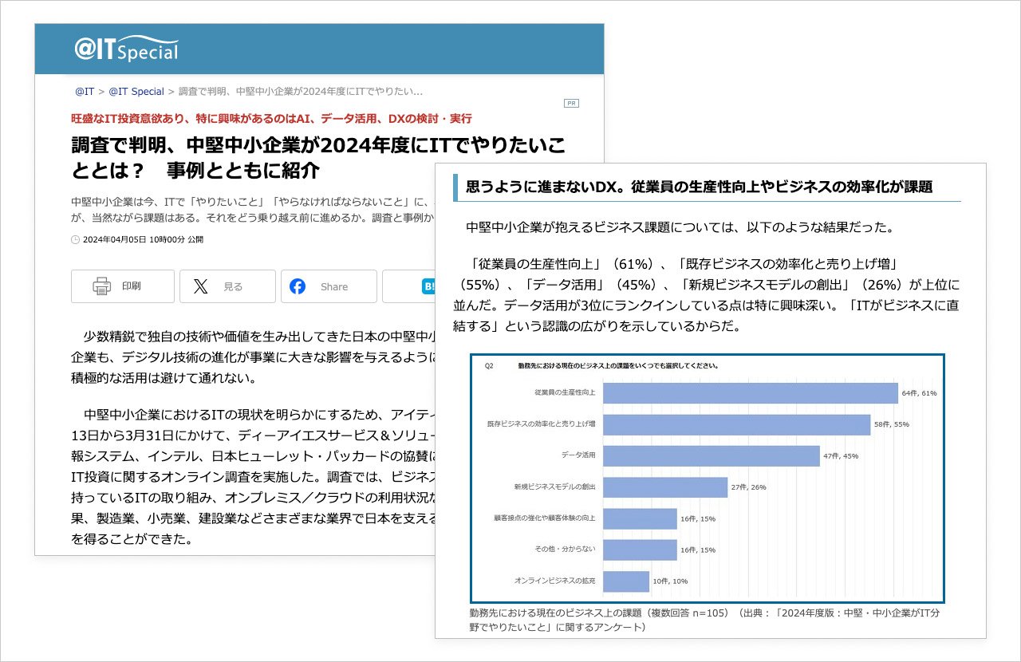
Task: Click the bar for データ活用
Action: coord(712,455)
